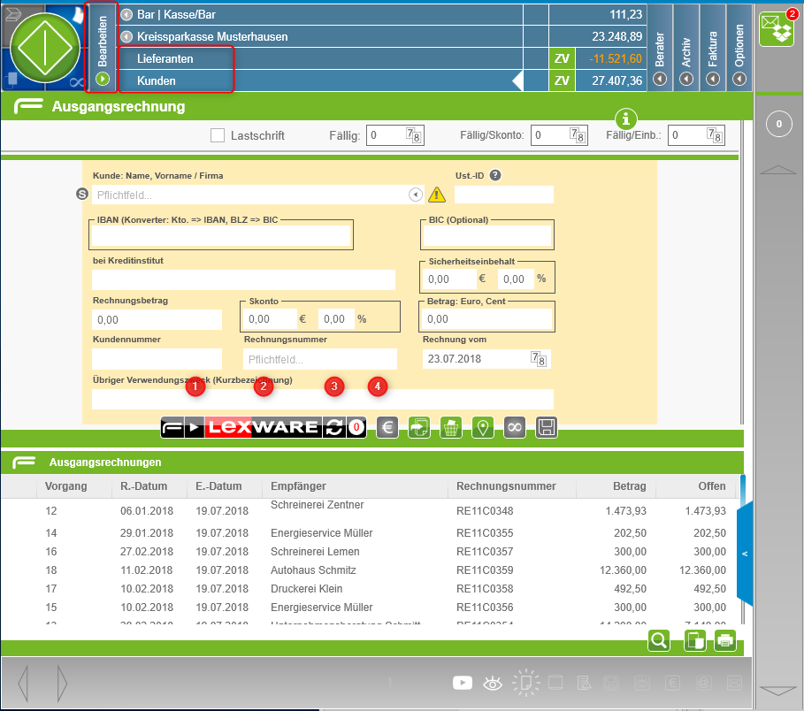Sort list by Betrag column header

[630, 486]
